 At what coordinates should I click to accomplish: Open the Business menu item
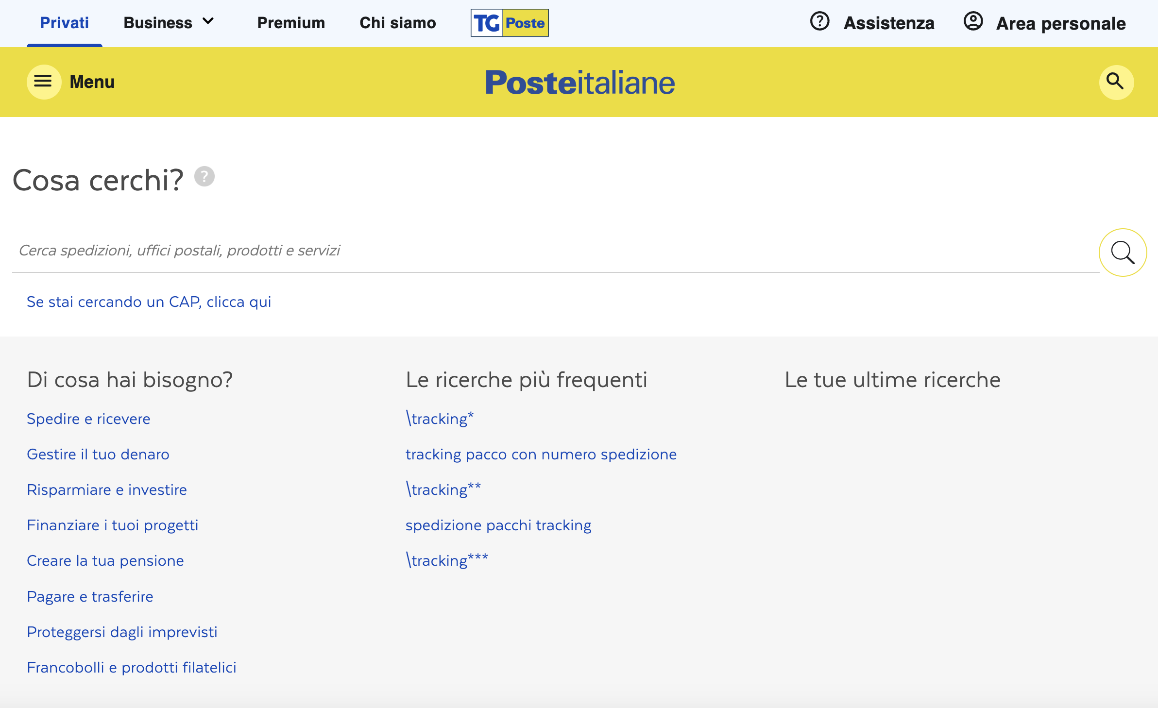click(x=158, y=23)
